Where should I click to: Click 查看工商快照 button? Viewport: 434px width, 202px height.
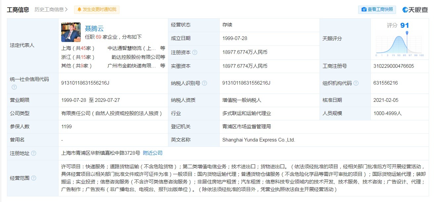[x=377, y=10]
